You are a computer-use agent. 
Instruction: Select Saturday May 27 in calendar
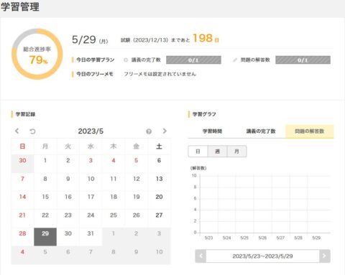click(159, 218)
